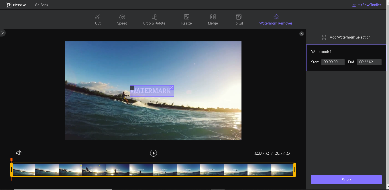Select the Watermark Remover tool

coord(276,17)
